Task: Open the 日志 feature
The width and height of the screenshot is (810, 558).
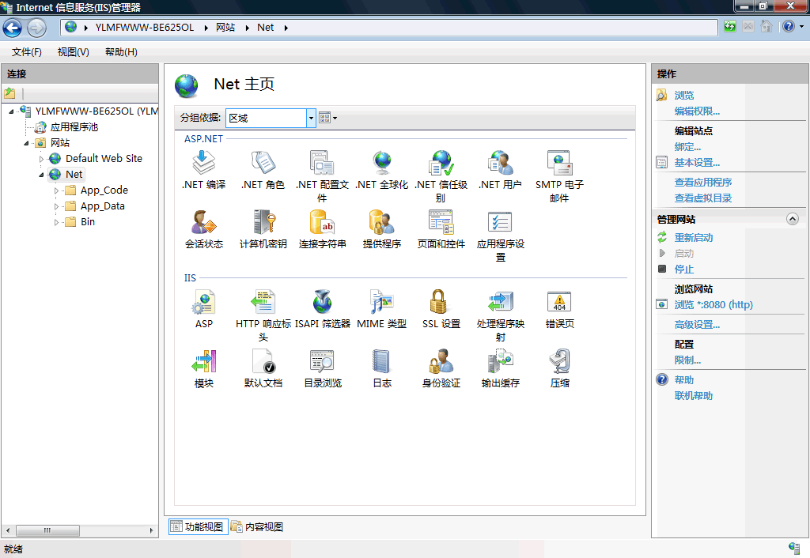Action: 382,368
